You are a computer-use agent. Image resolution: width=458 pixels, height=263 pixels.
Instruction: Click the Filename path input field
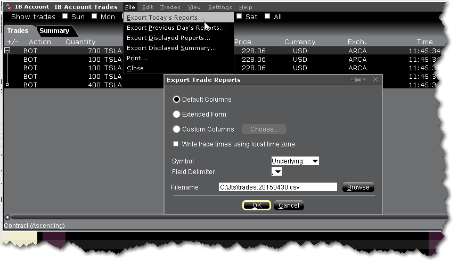[x=277, y=187]
